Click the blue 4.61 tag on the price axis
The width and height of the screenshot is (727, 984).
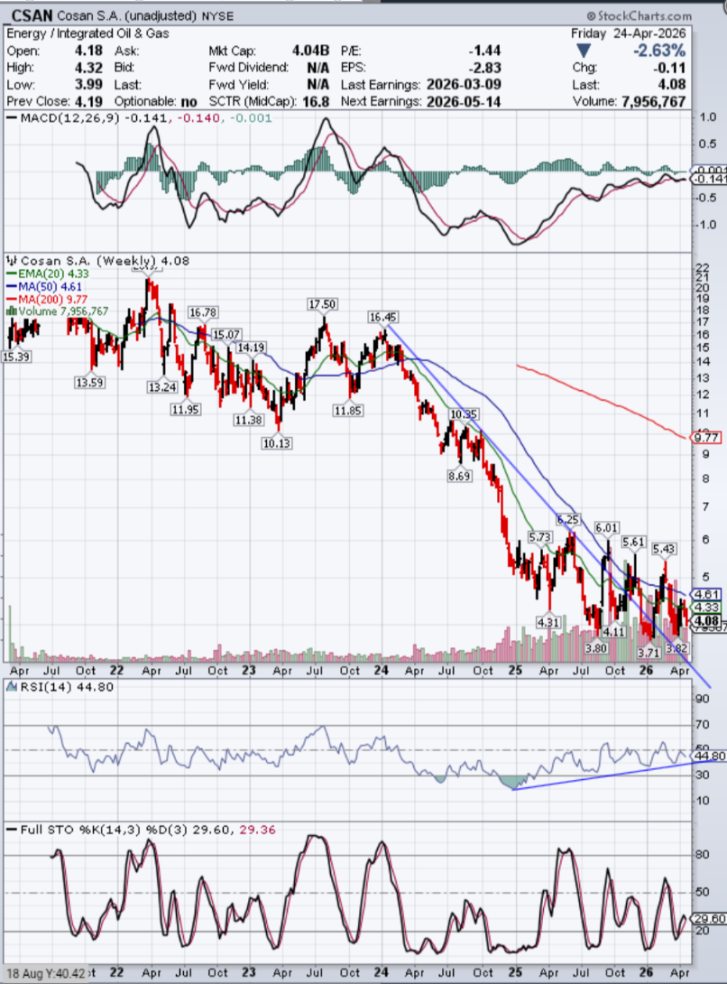707,594
